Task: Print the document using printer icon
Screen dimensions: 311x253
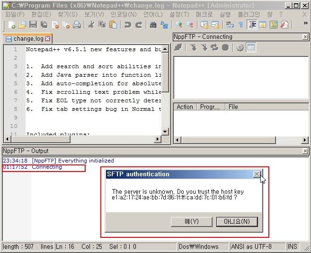Action: click(77, 25)
